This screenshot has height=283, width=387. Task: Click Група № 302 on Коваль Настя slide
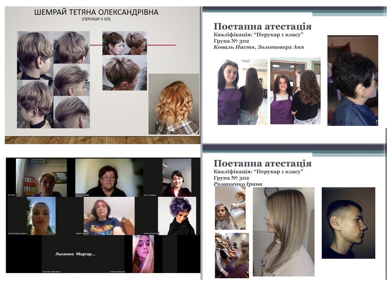(231, 41)
